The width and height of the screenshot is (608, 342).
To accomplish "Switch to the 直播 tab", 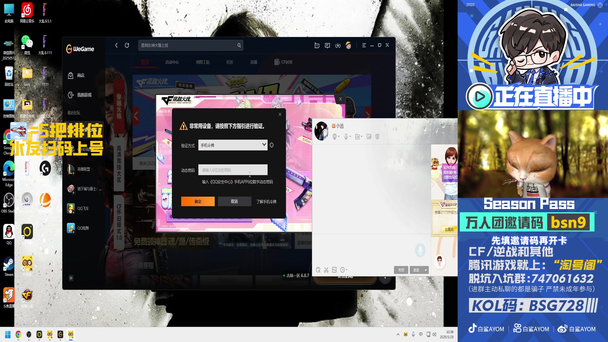I will (254, 62).
